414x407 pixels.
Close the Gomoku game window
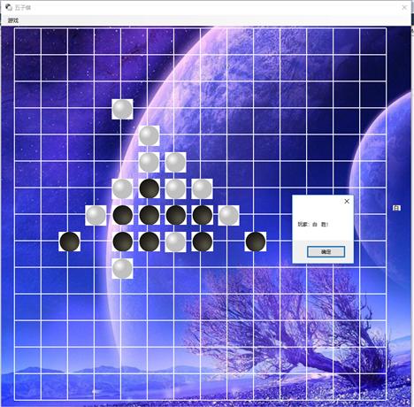click(x=404, y=7)
